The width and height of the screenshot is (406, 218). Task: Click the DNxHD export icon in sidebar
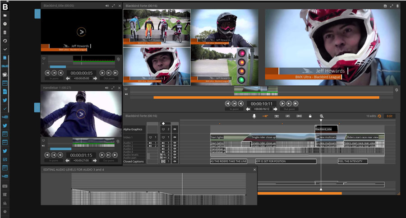click(5, 66)
